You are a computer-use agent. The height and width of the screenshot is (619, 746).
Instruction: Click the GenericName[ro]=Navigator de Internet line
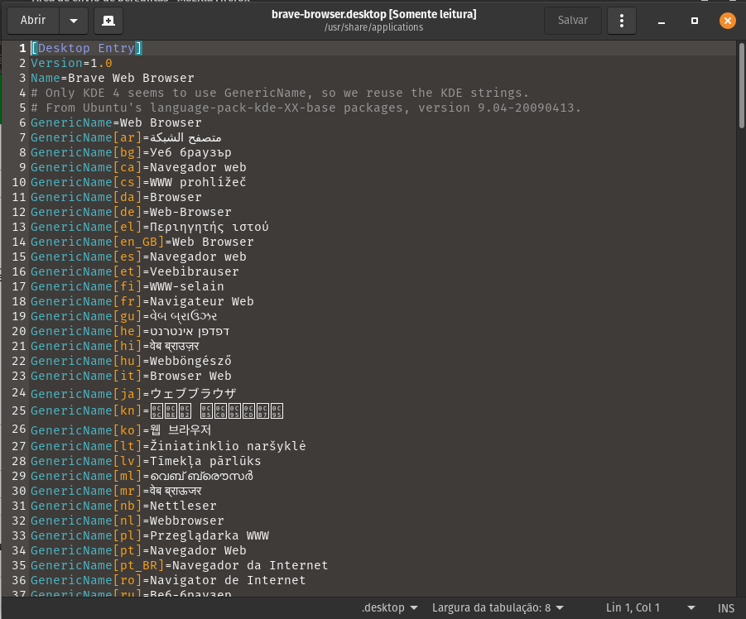tap(168, 580)
